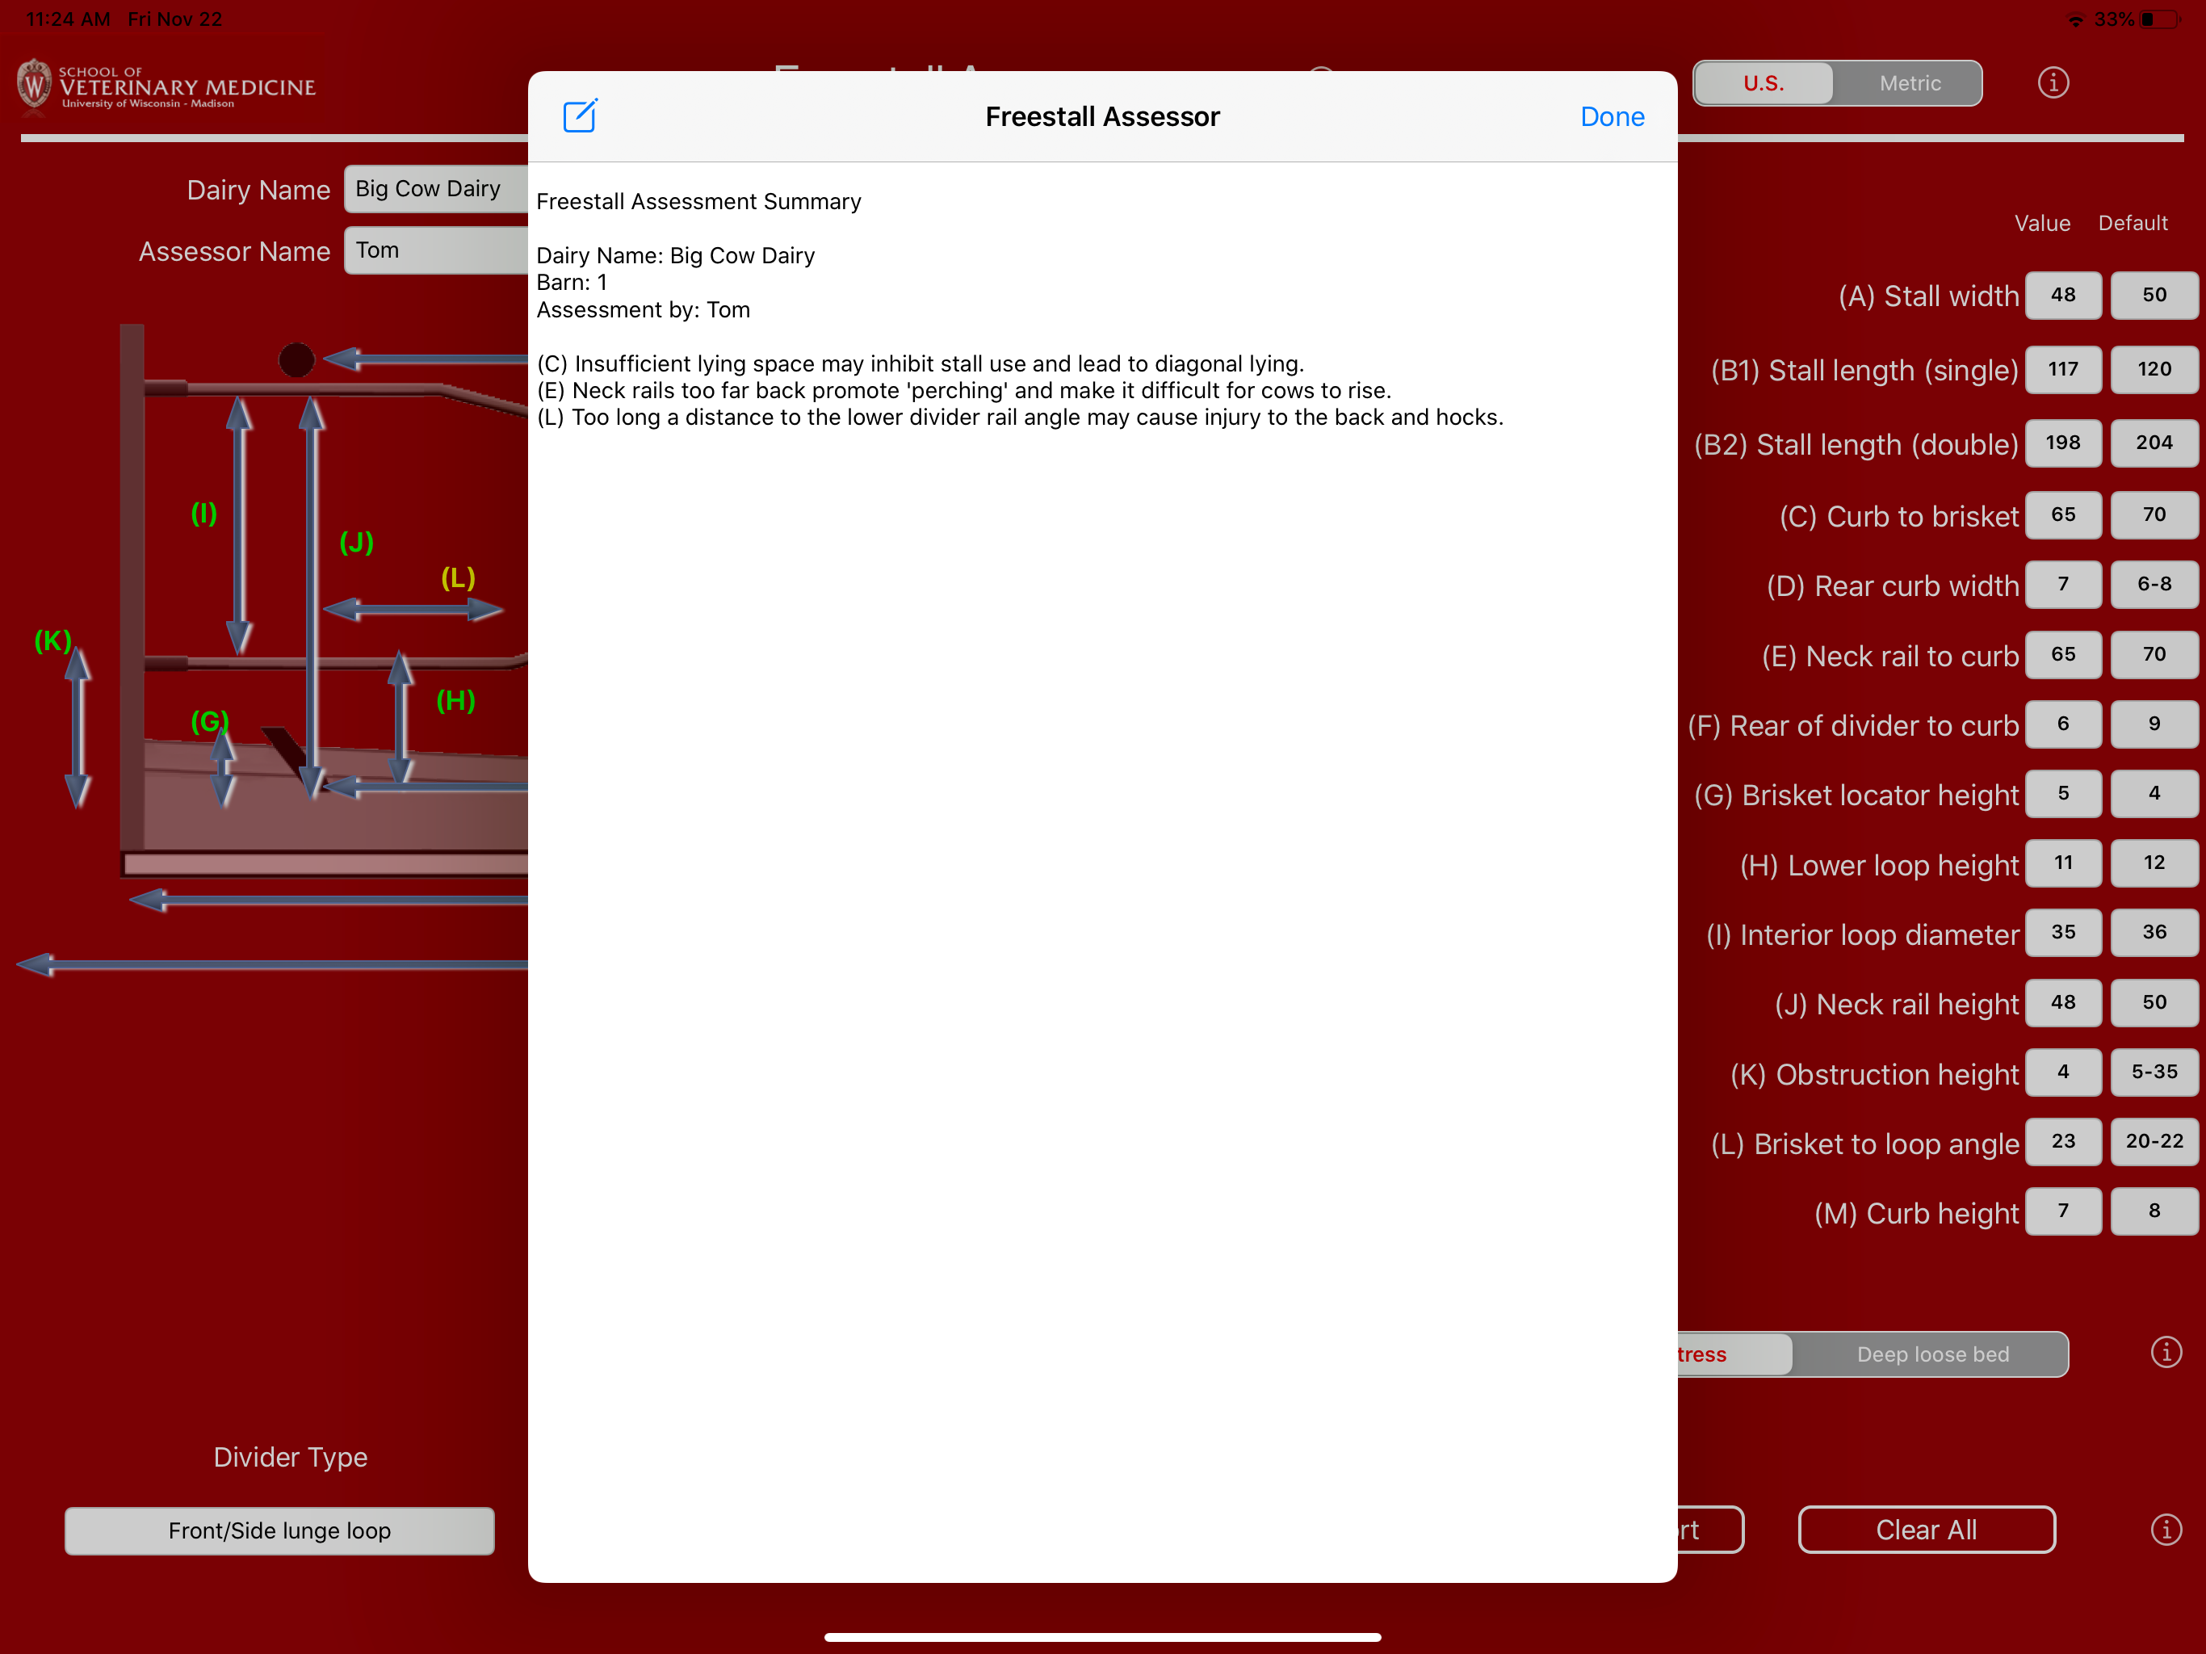Screen dimensions: 2206x1654
Task: Tap Interior loop diameter default 36
Action: (x=2154, y=933)
